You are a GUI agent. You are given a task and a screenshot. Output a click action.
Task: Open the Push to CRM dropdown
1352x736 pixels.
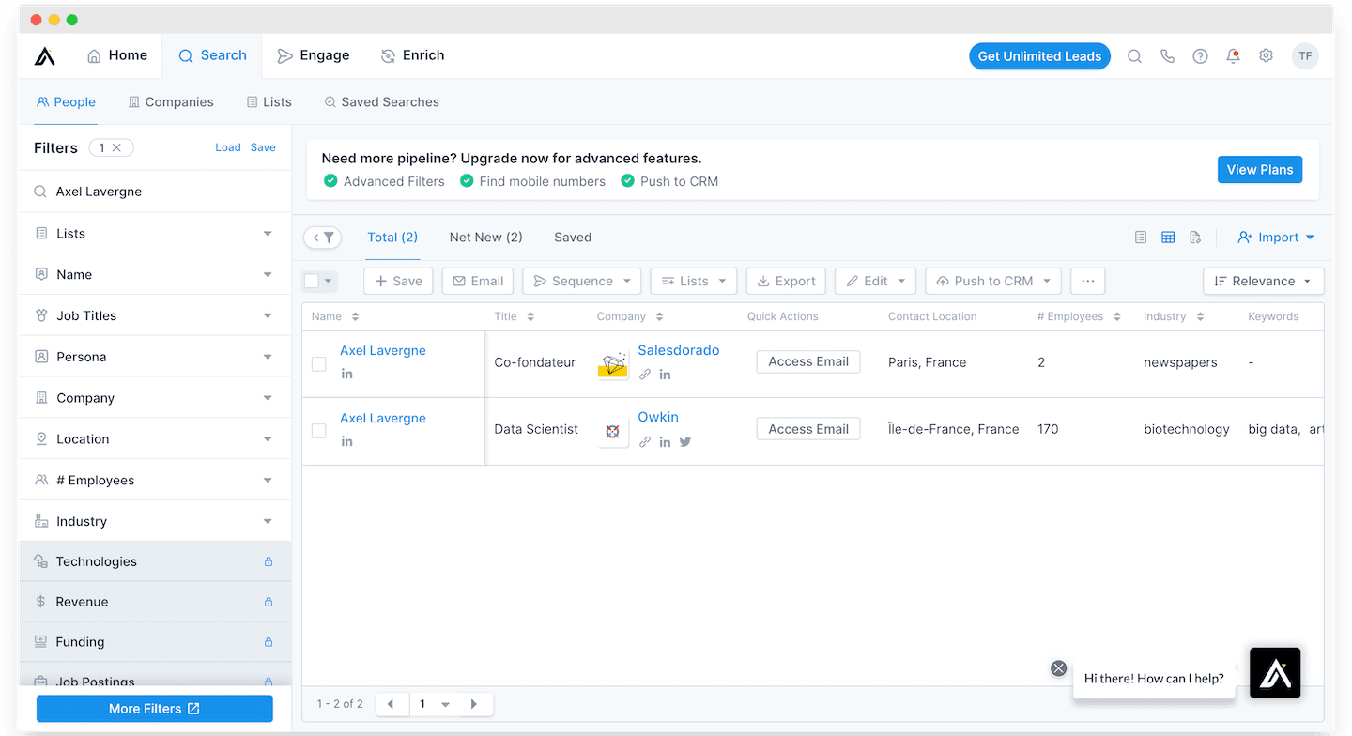click(x=993, y=281)
